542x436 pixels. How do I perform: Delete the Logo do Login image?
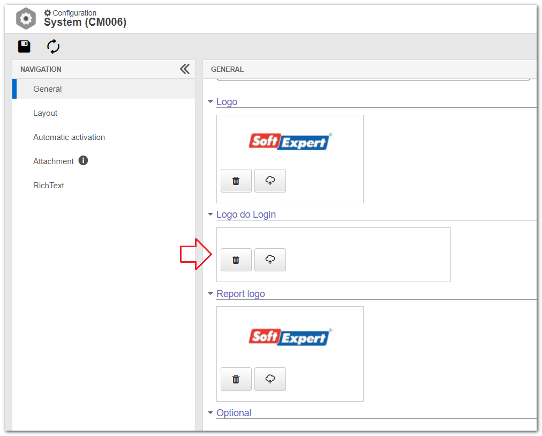pos(236,260)
